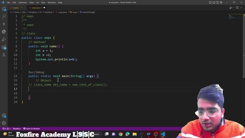Click the '// Object' comment line
The width and height of the screenshot is (245, 138).
(43, 80)
